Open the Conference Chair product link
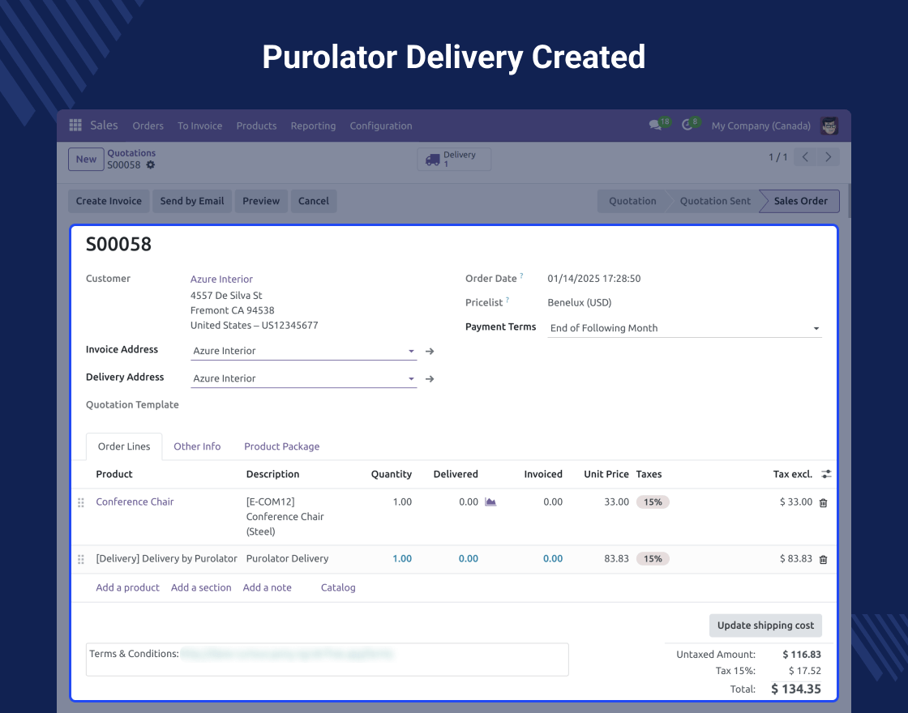The image size is (908, 713). 135,502
